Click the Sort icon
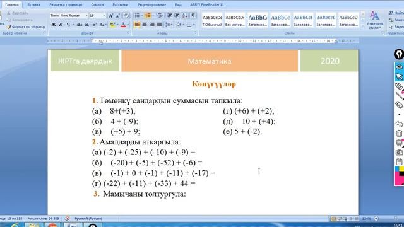 (x=185, y=15)
